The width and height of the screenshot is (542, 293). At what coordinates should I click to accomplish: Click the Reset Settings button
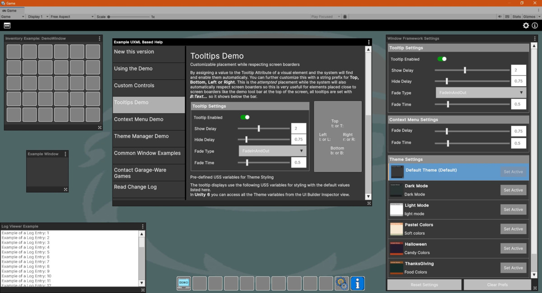click(424, 285)
